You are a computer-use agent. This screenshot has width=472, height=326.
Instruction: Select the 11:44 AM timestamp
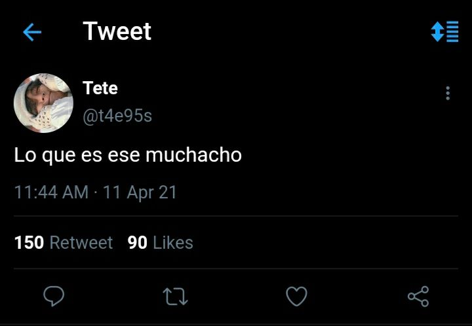[52, 192]
